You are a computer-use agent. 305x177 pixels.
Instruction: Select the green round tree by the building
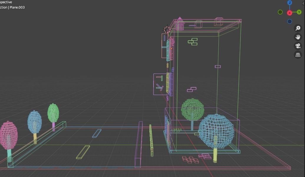click(192, 109)
